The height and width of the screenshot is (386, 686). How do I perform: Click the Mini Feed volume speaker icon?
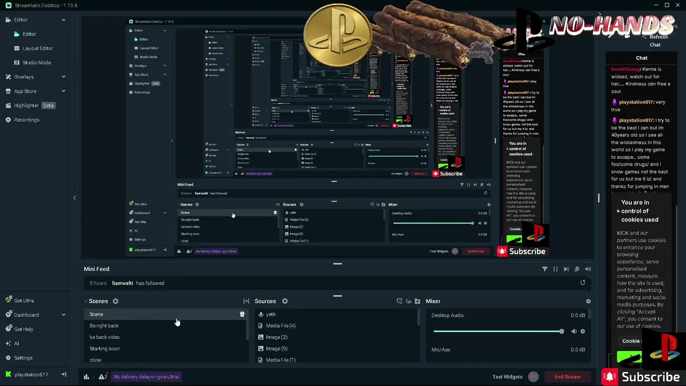coord(588,269)
